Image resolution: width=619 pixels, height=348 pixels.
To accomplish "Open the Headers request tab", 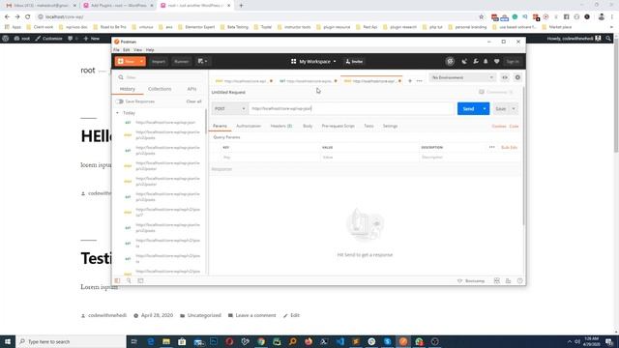I will coord(281,126).
